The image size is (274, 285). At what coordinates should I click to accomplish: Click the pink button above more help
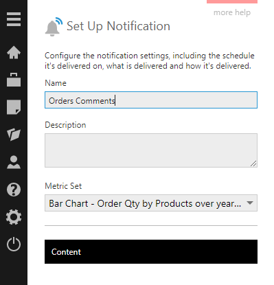[x=232, y=1]
